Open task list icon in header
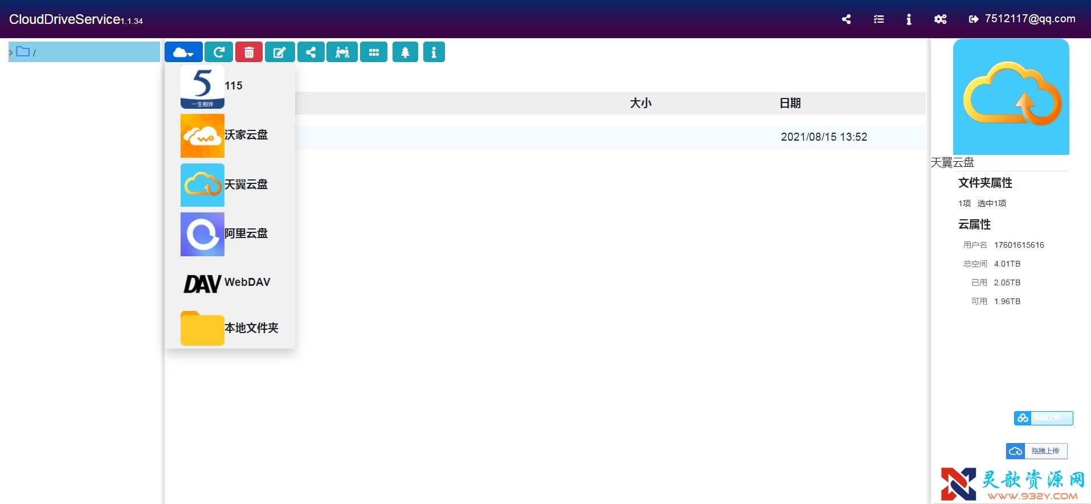 tap(878, 19)
